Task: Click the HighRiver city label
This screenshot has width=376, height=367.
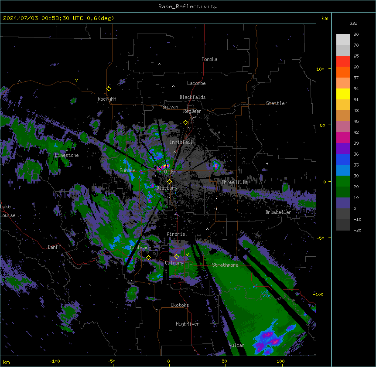Action: 188,324
